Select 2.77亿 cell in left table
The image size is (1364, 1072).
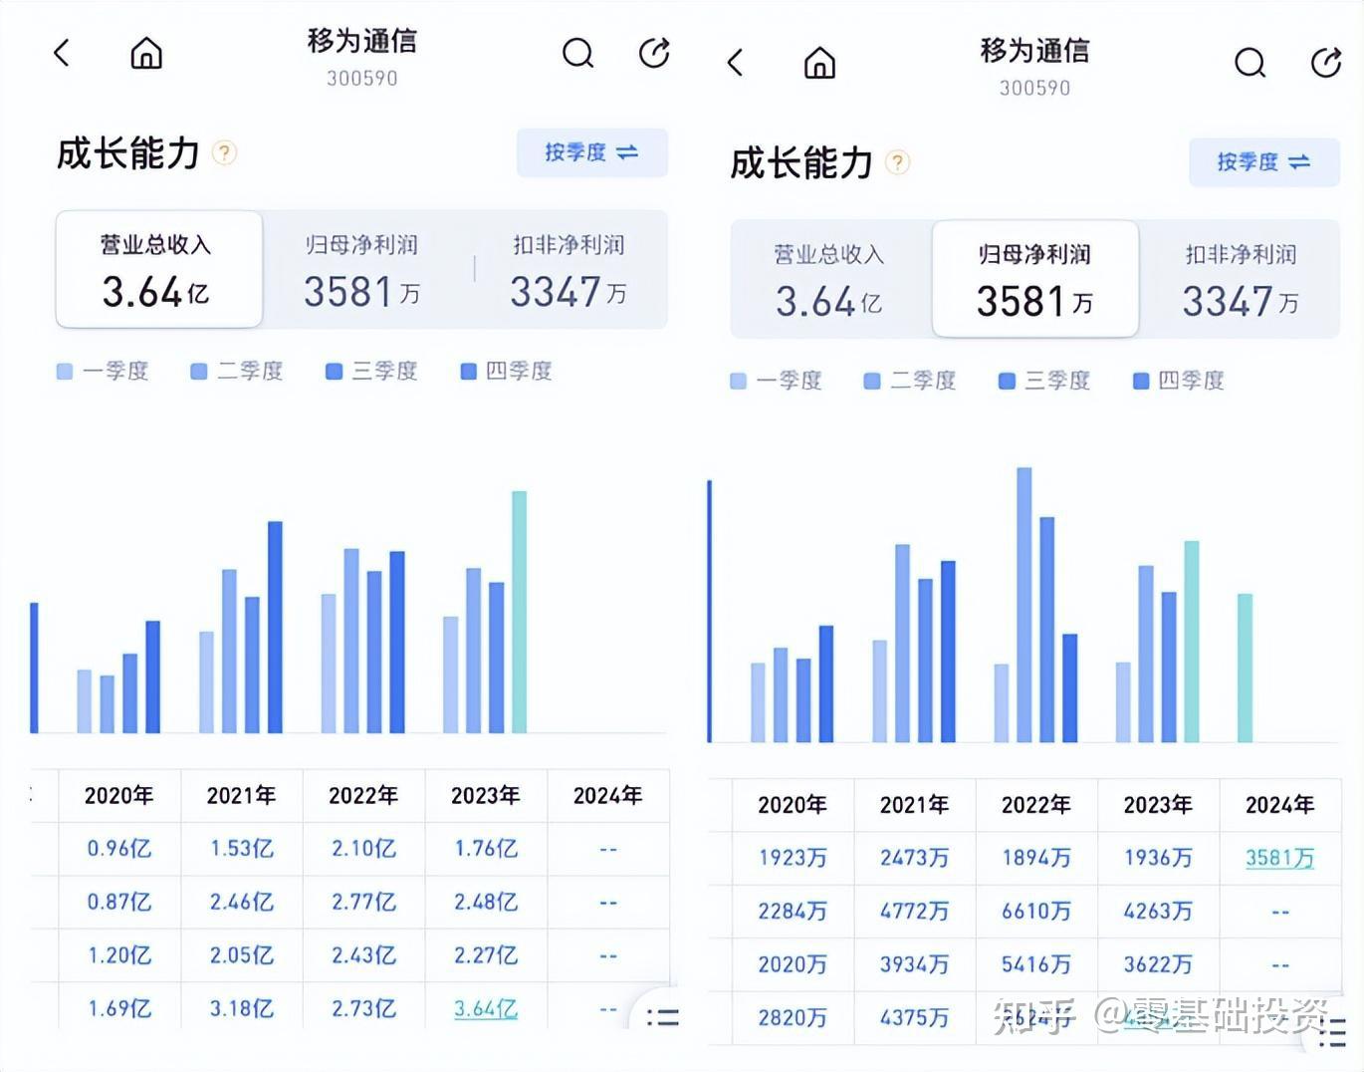tap(363, 903)
